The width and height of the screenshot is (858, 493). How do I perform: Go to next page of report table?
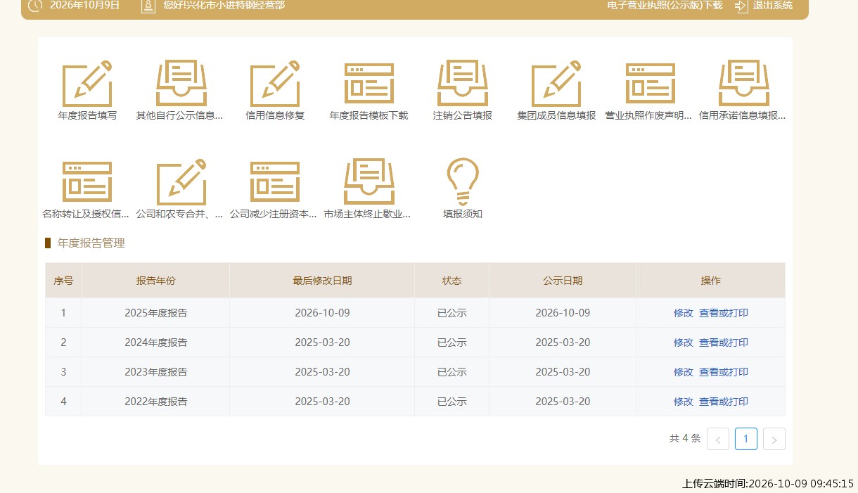click(x=774, y=439)
